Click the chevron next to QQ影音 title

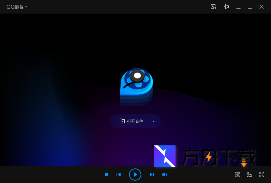tap(26, 7)
